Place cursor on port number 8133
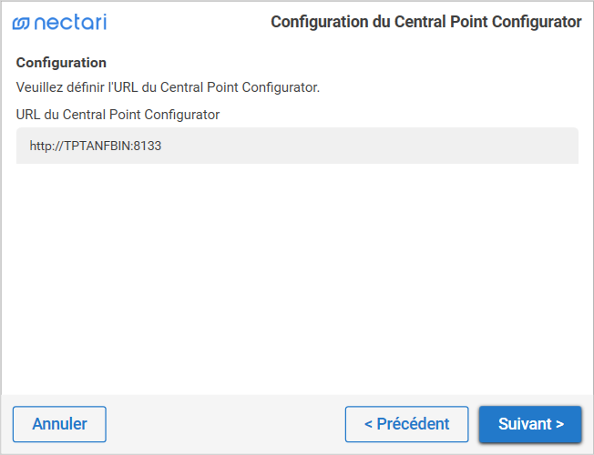 [x=148, y=146]
